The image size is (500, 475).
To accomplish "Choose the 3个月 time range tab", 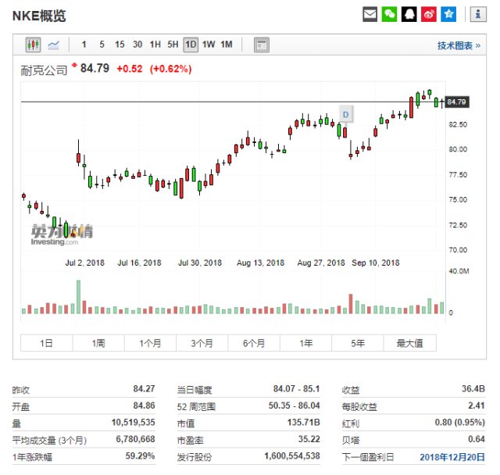I will [x=202, y=343].
